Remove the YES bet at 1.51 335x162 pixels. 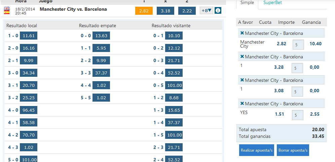(242, 104)
